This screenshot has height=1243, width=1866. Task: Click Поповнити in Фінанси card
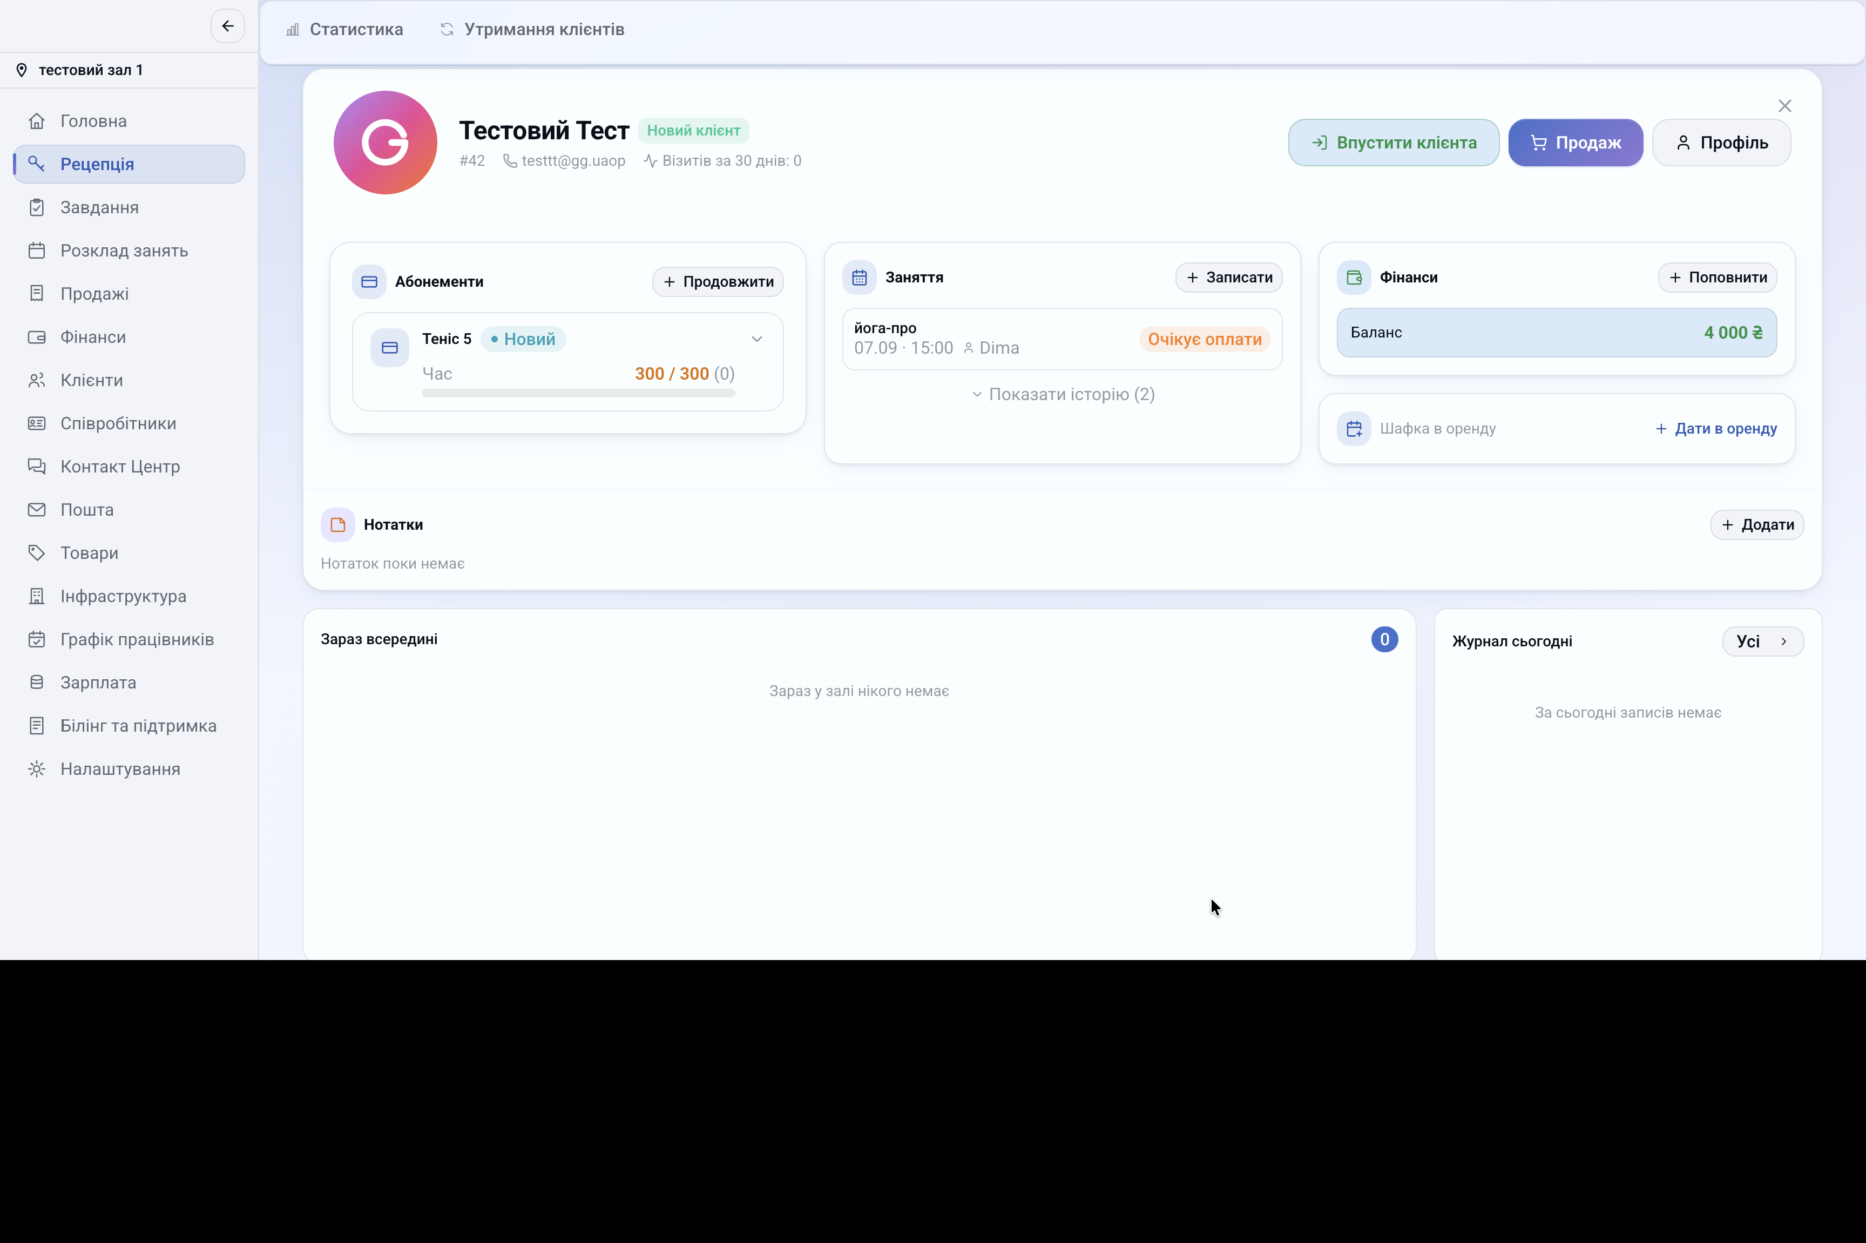click(1717, 278)
